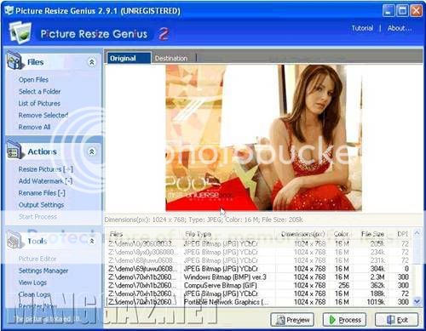Open Settings Manager
Image resolution: width=426 pixels, height=331 pixels.
(43, 271)
